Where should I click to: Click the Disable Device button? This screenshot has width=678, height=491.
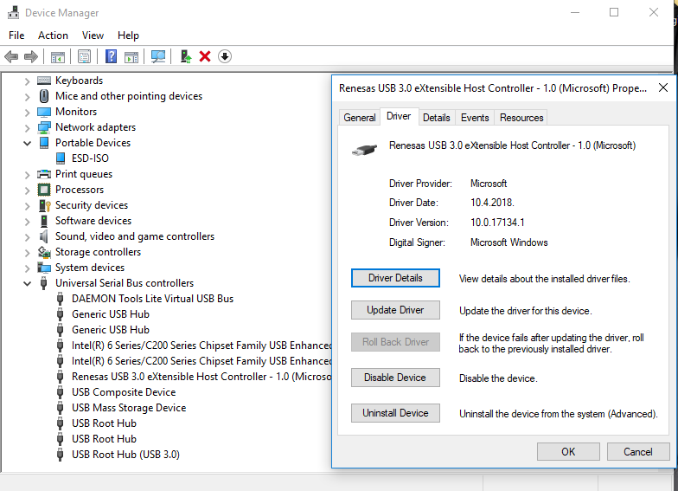(x=395, y=378)
